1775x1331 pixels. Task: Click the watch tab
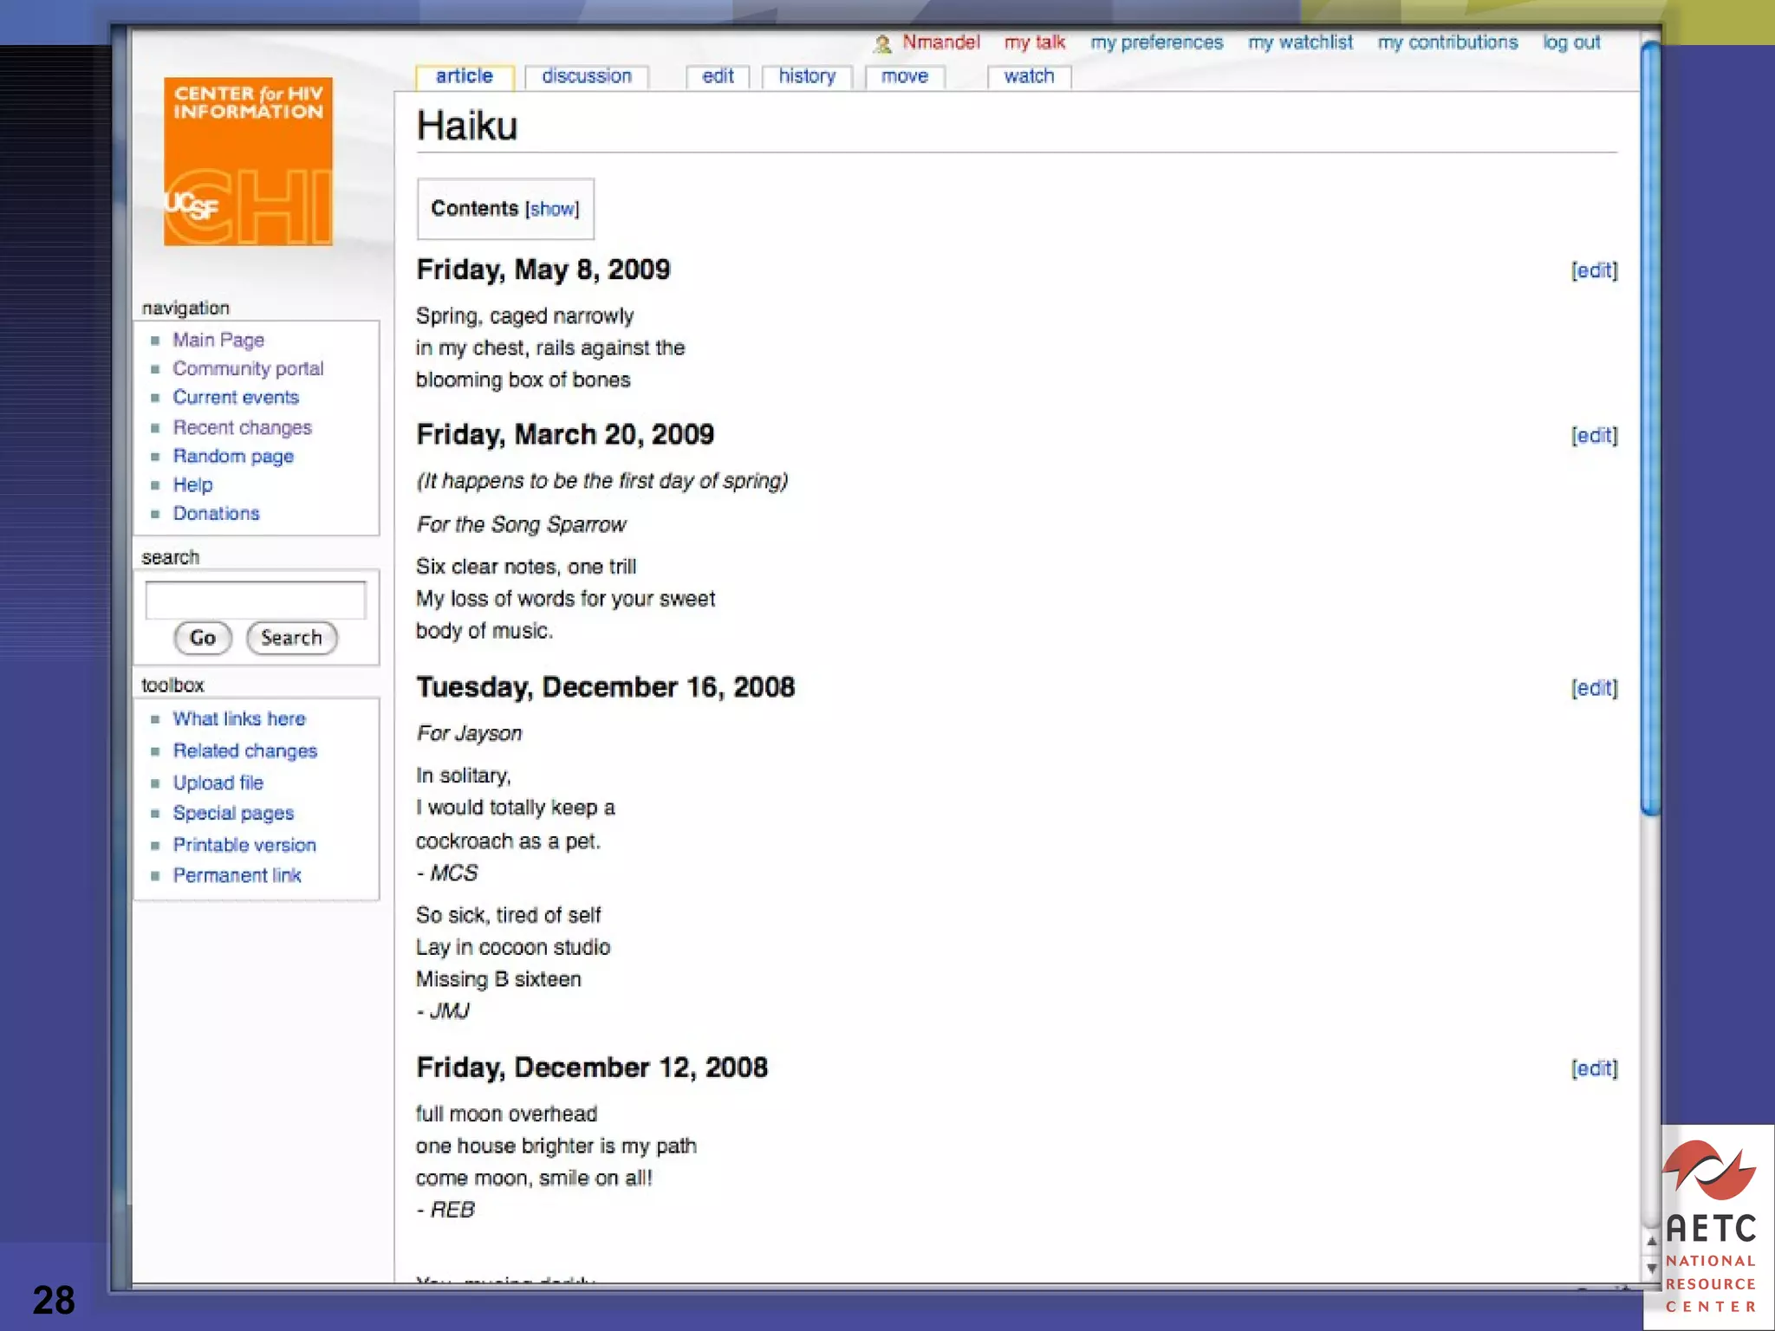(1029, 76)
